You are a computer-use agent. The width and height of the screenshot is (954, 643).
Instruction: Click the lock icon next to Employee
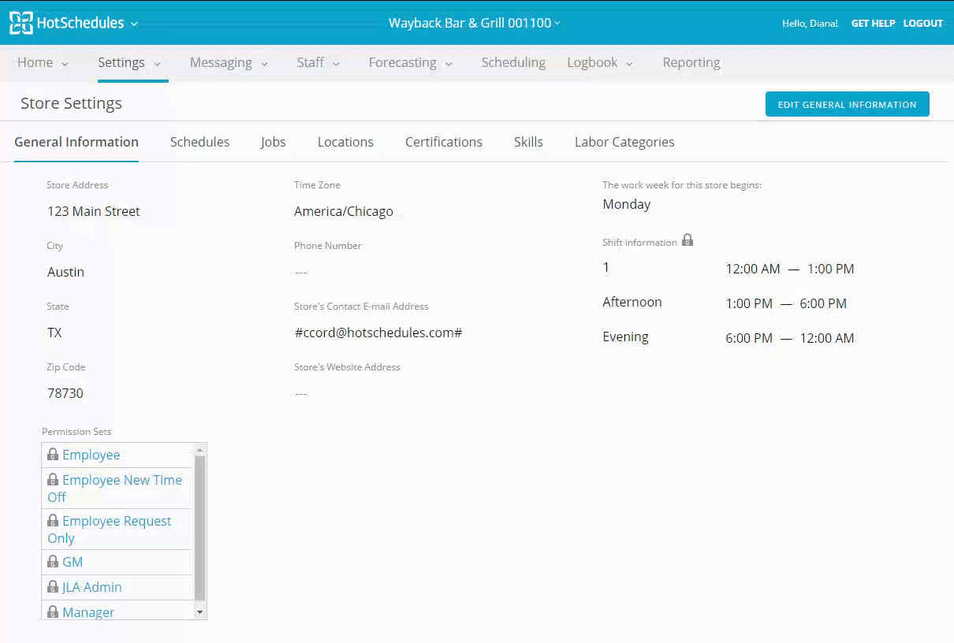(x=53, y=455)
